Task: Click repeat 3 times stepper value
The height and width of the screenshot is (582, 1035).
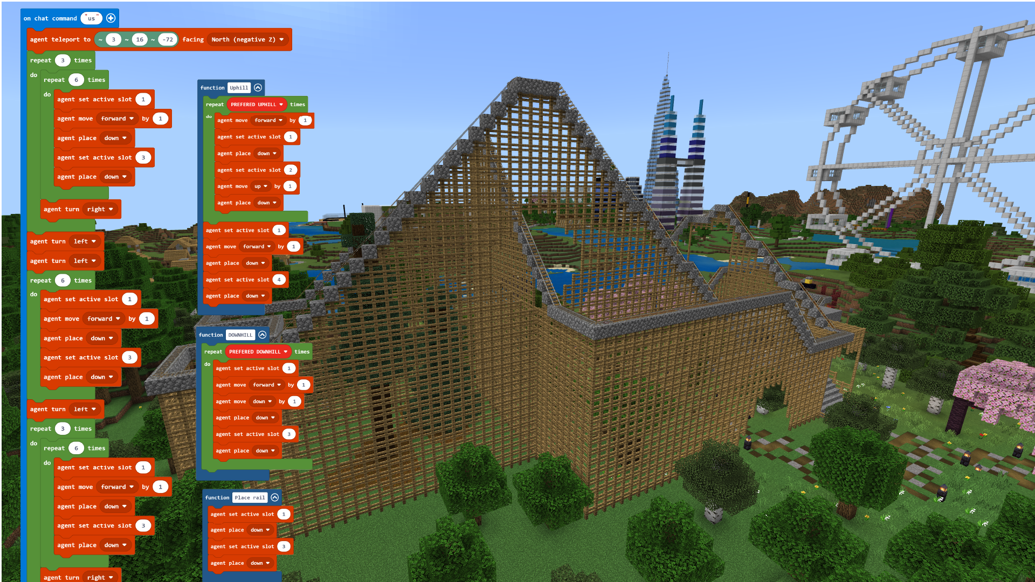Action: pos(61,60)
